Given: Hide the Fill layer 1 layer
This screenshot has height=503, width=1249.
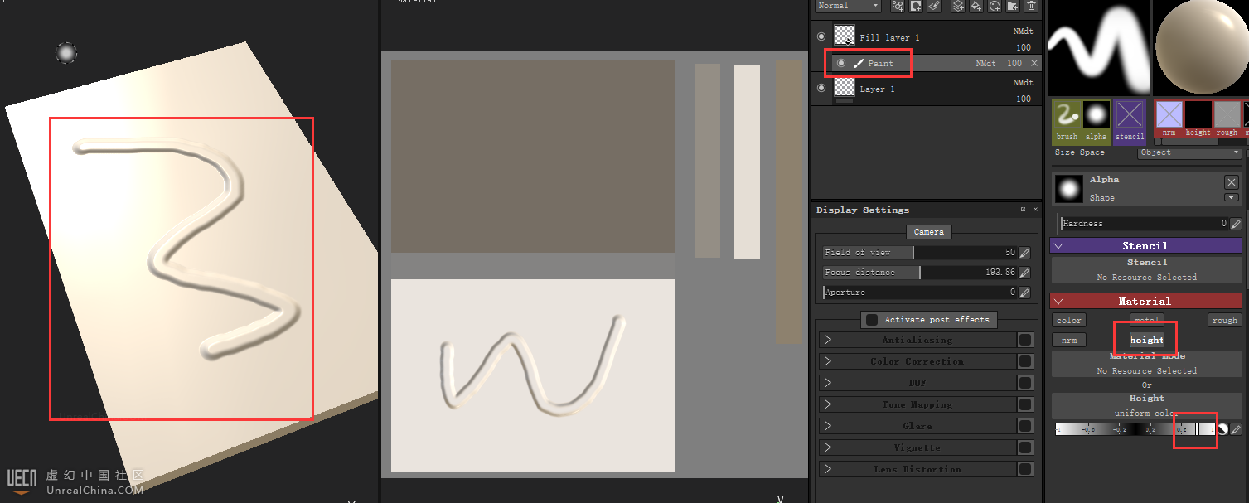Looking at the screenshot, I should [821, 36].
